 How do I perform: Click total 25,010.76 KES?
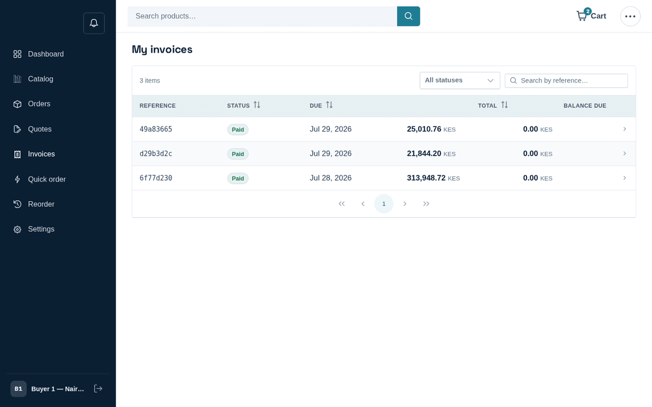[x=431, y=129]
